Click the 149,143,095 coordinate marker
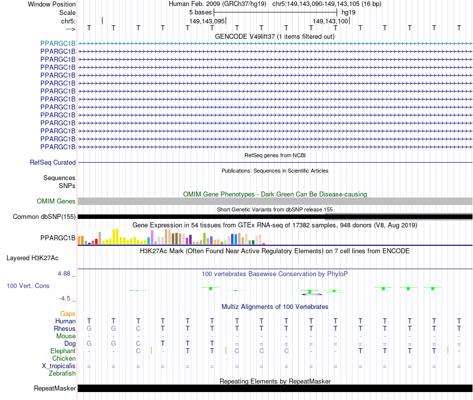 [x=207, y=21]
